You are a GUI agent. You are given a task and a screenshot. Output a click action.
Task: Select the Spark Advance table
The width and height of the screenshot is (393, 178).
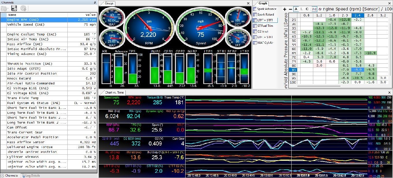(x=266, y=9)
